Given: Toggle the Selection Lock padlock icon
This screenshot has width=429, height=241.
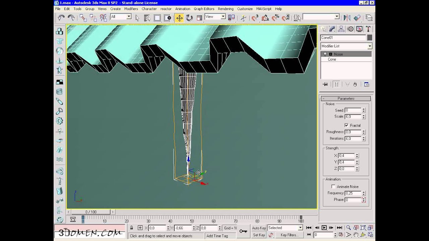Looking at the screenshot, I should pos(132,228).
